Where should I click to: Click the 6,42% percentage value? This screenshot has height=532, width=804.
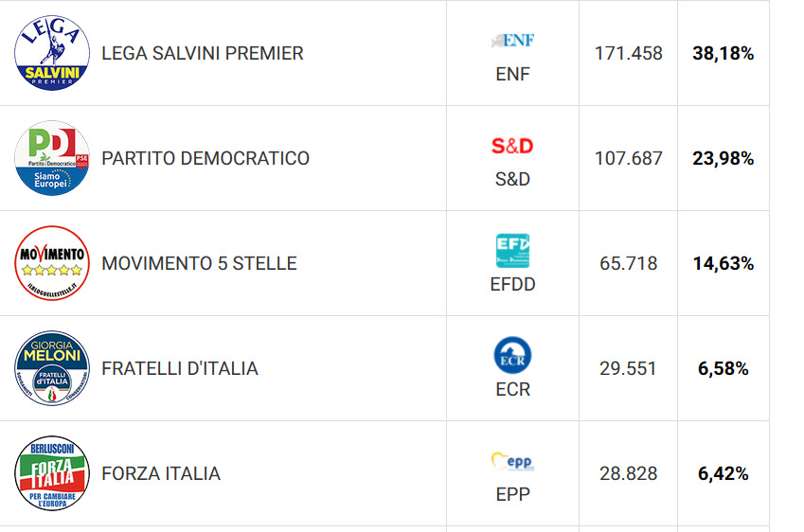coord(723,473)
